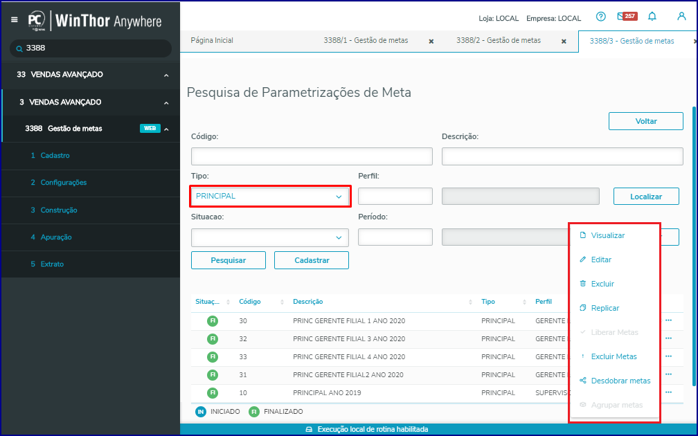Collapse the 3388 Gestão de metas item
The width and height of the screenshot is (698, 436).
point(166,129)
